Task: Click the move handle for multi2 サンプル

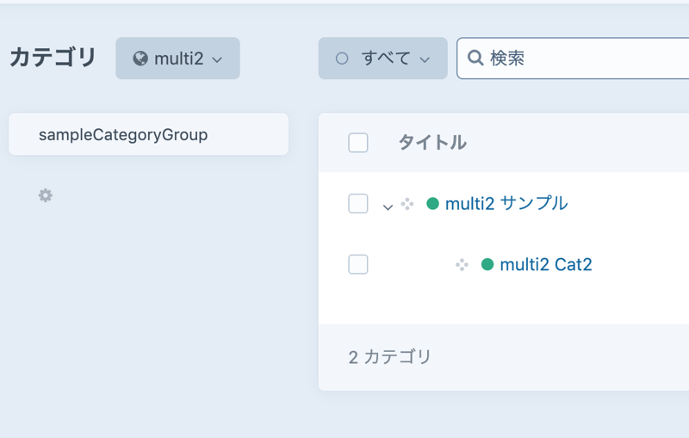Action: 407,204
